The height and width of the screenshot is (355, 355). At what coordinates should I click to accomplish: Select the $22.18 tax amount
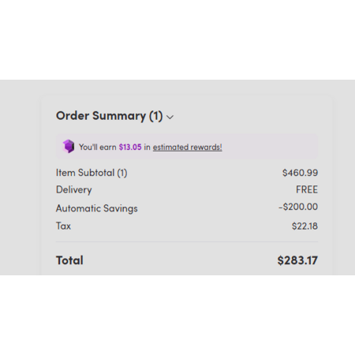(305, 226)
